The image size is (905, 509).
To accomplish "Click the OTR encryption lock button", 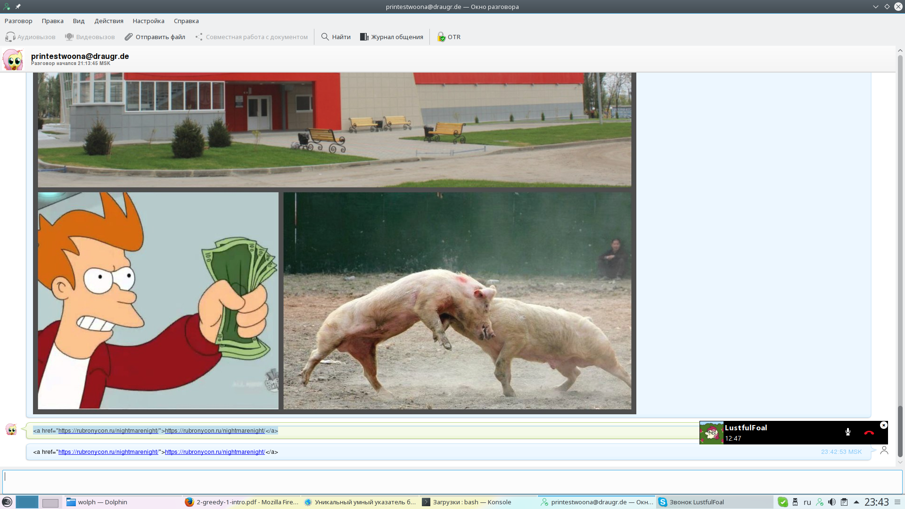I will coord(449,37).
